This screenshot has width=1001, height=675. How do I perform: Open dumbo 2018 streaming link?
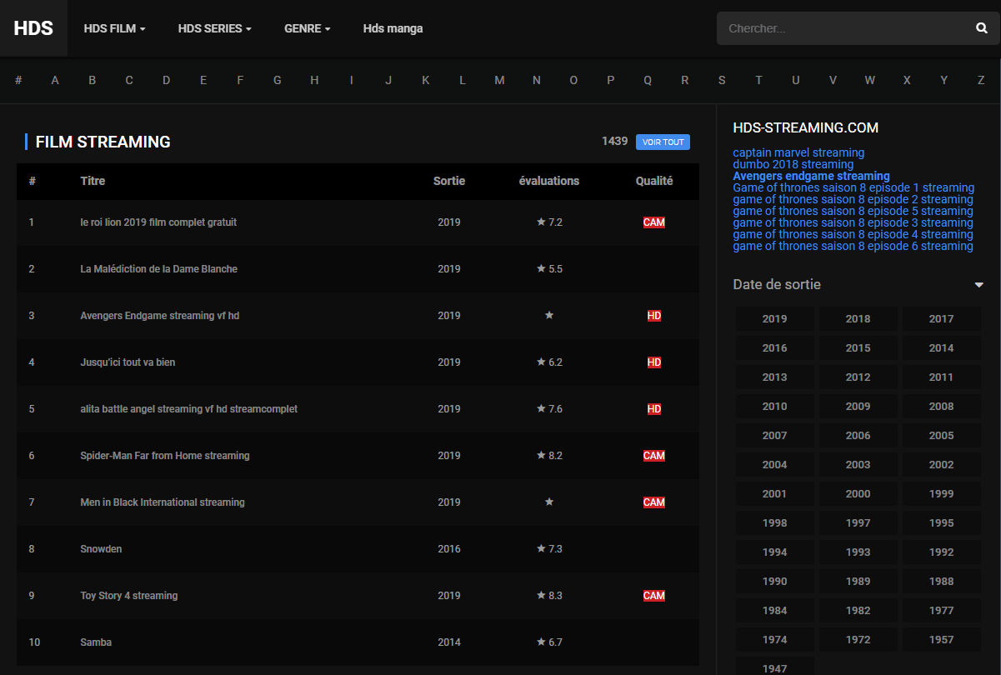(x=793, y=164)
